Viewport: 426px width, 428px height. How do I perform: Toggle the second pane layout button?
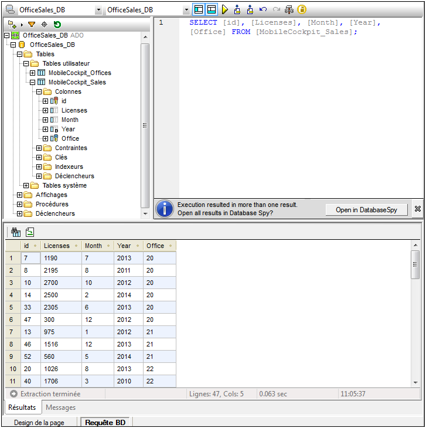(x=212, y=9)
